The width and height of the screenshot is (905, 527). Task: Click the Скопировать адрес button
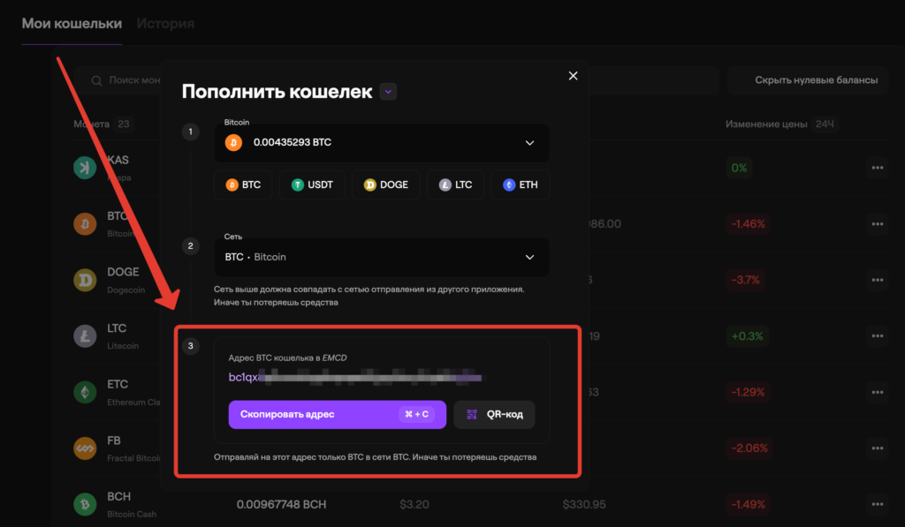[337, 414]
